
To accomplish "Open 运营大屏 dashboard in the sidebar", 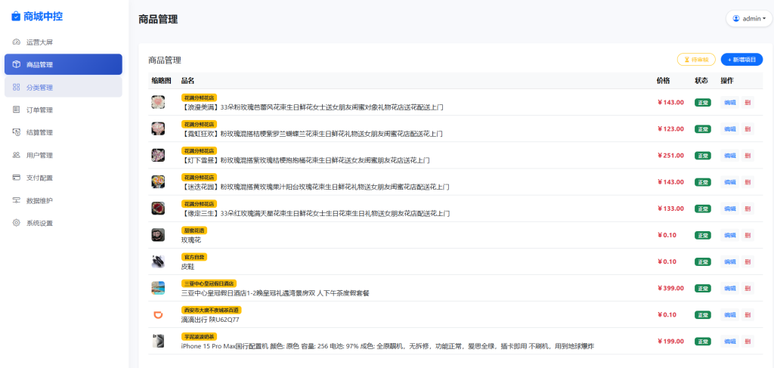I will (x=39, y=42).
